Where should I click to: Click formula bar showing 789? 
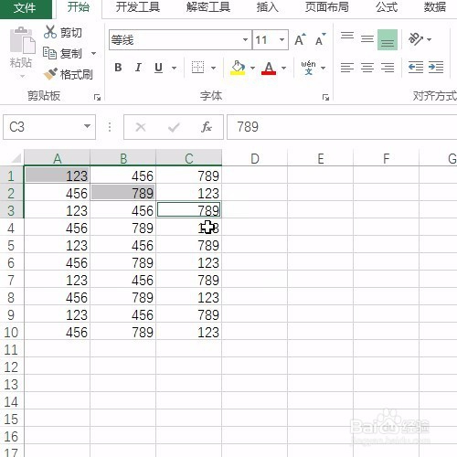pyautogui.click(x=342, y=127)
